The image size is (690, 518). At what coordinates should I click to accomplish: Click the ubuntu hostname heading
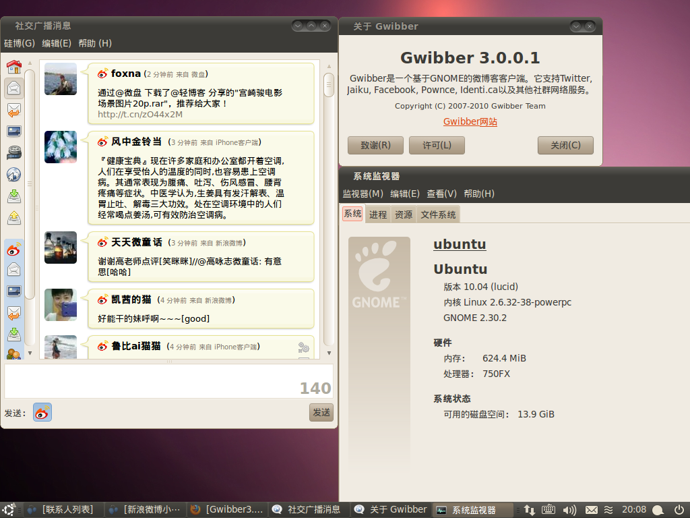pyautogui.click(x=460, y=244)
